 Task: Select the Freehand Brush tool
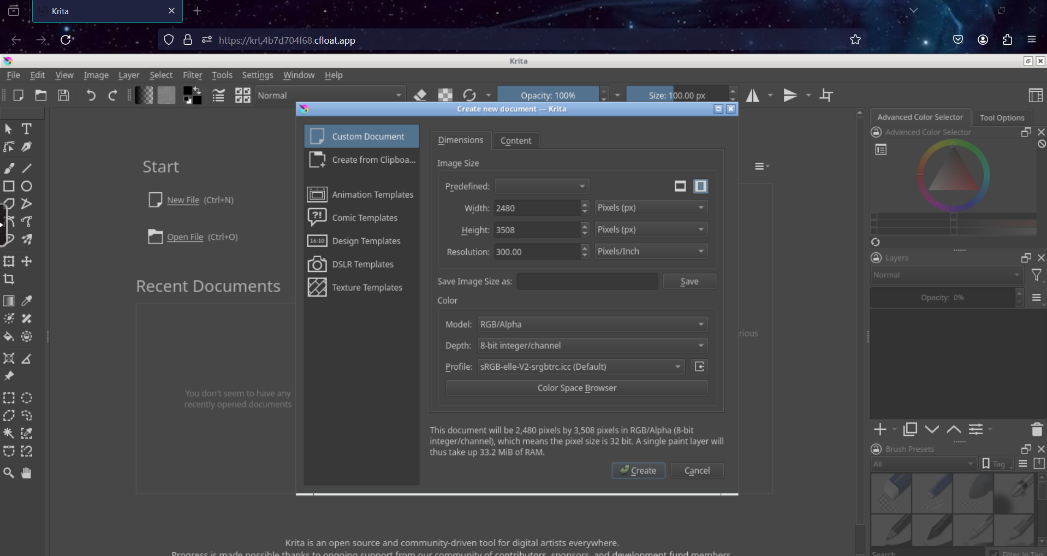[9, 168]
